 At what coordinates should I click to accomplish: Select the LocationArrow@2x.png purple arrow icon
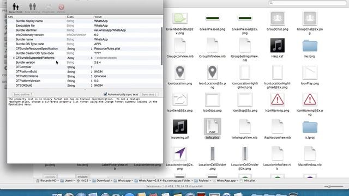point(180,154)
